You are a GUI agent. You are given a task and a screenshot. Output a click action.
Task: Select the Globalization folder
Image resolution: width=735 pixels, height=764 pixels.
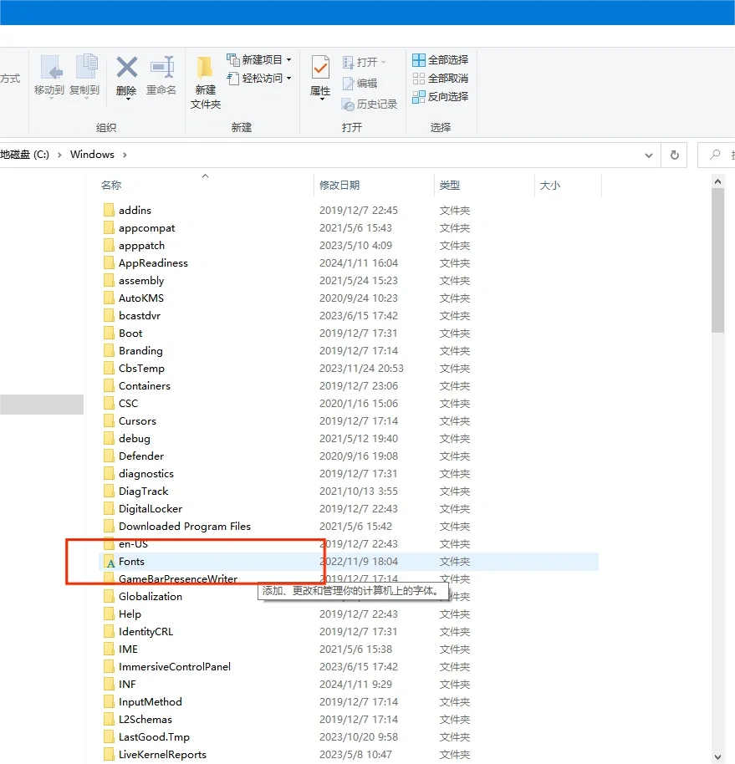point(151,597)
